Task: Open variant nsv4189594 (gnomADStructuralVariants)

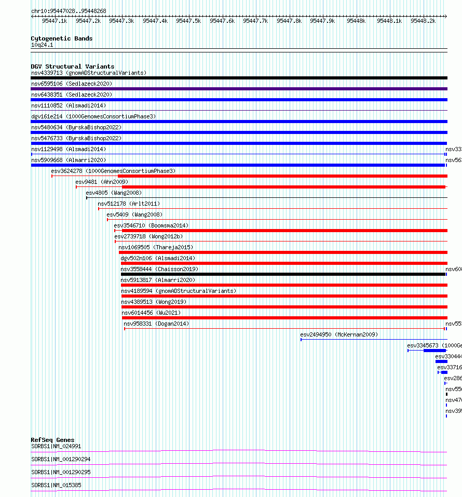Action: 179,291
